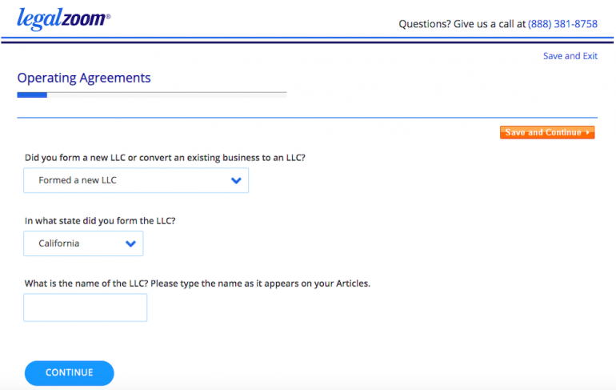This screenshot has height=390, width=616.
Task: Select the Operating Agreements heading
Action: coord(84,78)
